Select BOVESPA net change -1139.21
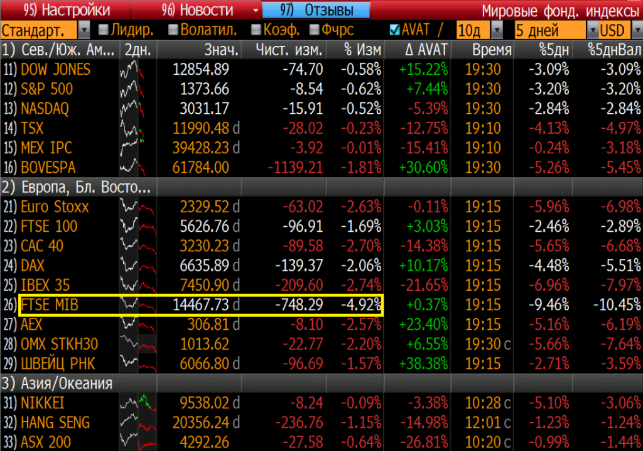This screenshot has height=451, width=643. tap(295, 168)
